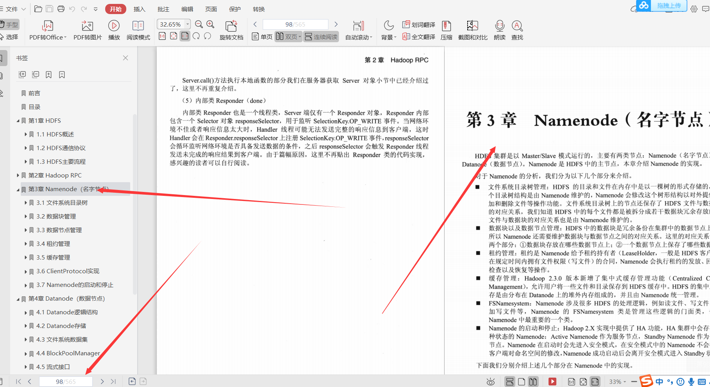Image resolution: width=710 pixels, height=387 pixels.
Task: Expand the 第2章 Hadoop RPC bookmark
Action: pyautogui.click(x=18, y=176)
